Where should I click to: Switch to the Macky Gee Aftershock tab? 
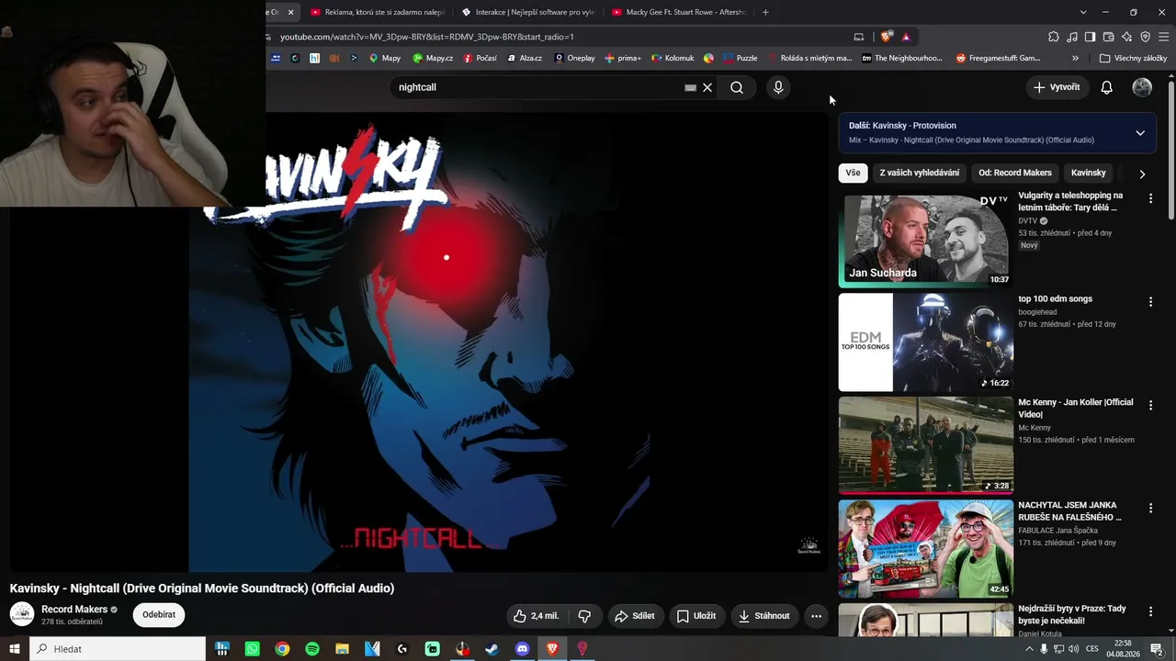[x=678, y=12]
